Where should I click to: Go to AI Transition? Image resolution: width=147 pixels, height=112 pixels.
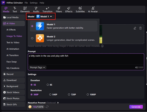click(12, 55)
